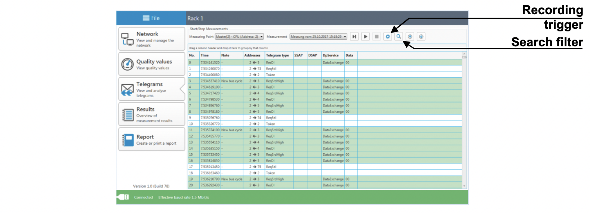Viewport: 590px width, 213px height.
Task: Open the Network panel
Action: (152, 39)
